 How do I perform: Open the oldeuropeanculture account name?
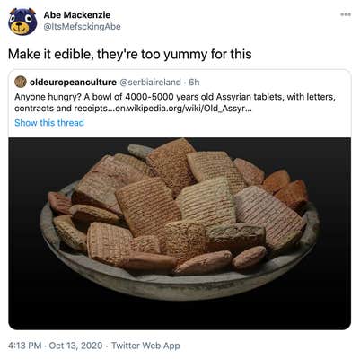[73, 82]
